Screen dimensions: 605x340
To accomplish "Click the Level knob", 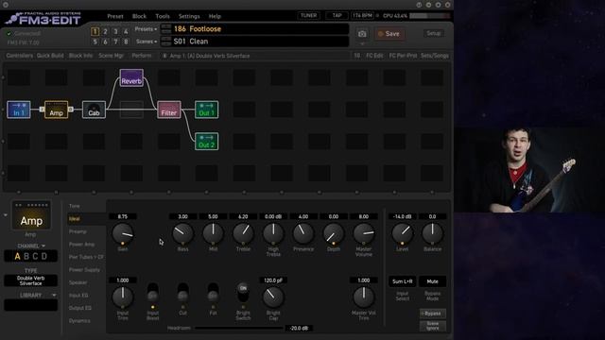I will (402, 233).
